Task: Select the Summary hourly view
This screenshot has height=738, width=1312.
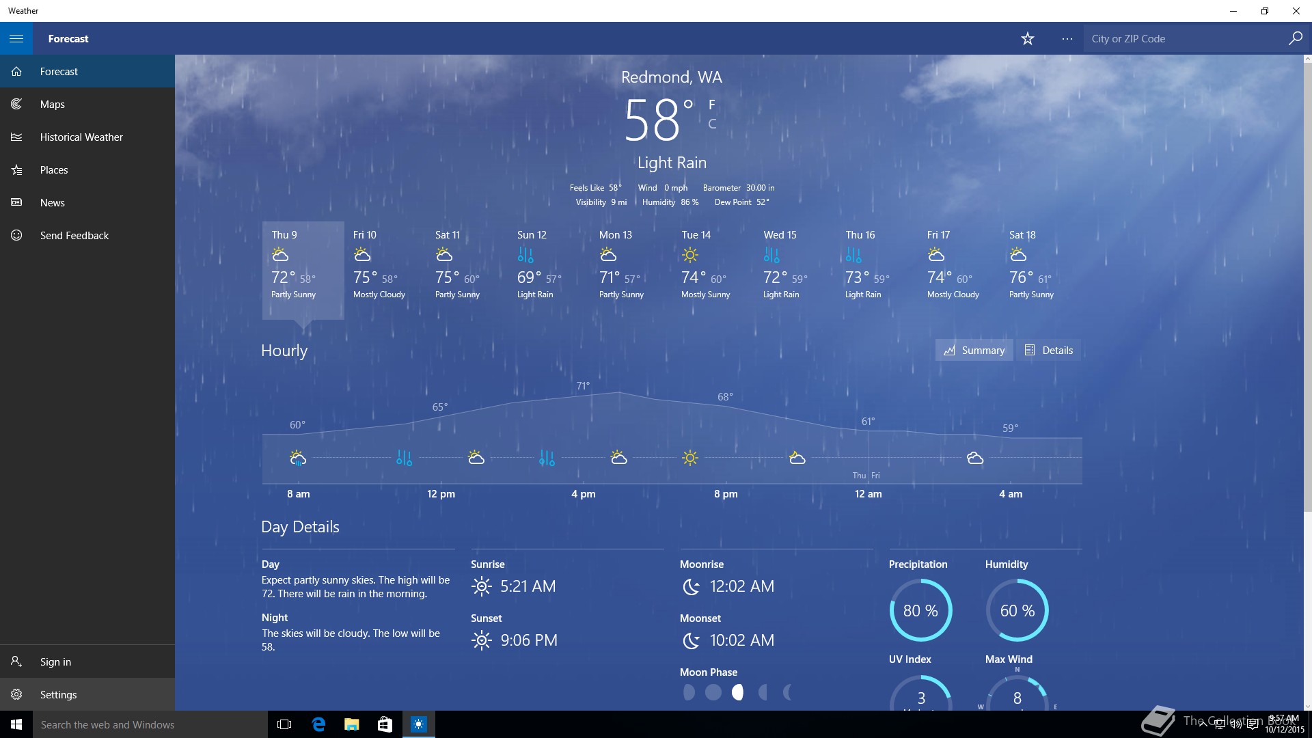Action: 974,350
